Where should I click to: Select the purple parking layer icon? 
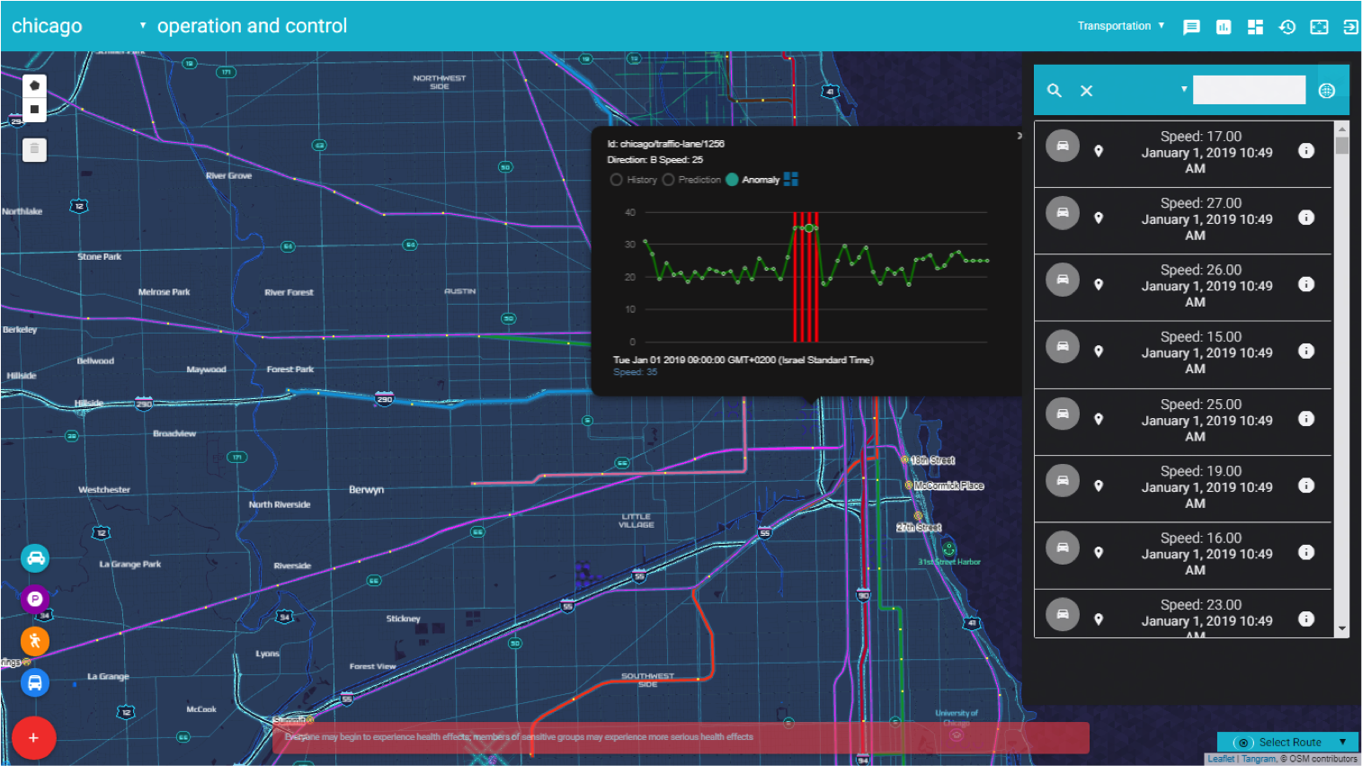34,599
